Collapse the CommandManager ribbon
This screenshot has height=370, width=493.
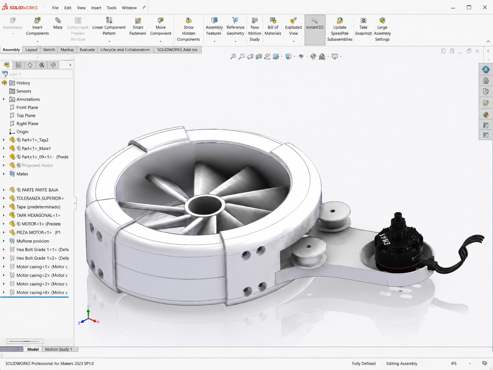coord(488,42)
